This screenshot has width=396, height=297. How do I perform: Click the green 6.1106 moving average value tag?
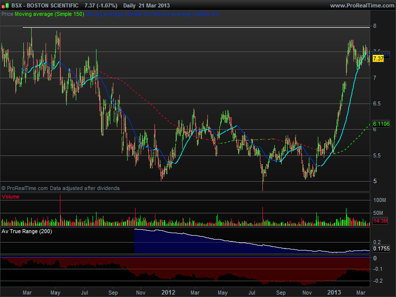[x=380, y=124]
